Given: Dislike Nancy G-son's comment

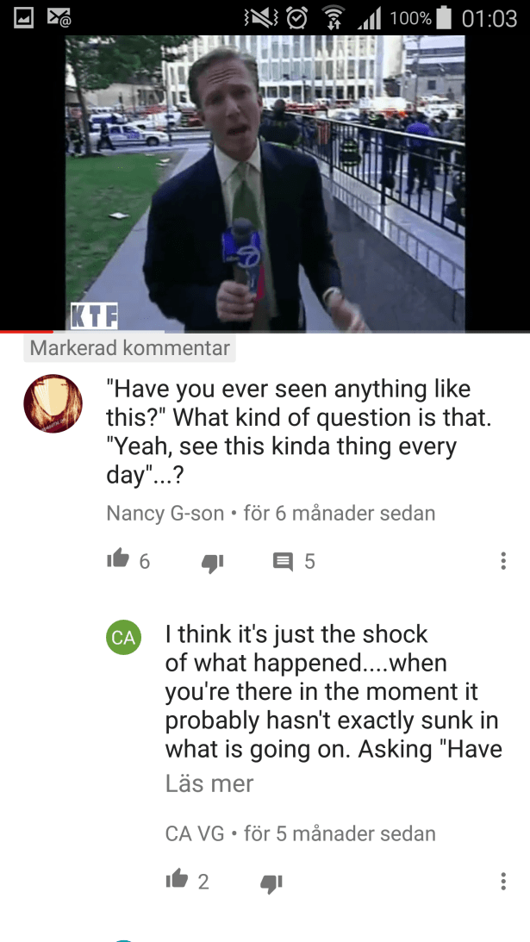Looking at the screenshot, I should (x=212, y=562).
